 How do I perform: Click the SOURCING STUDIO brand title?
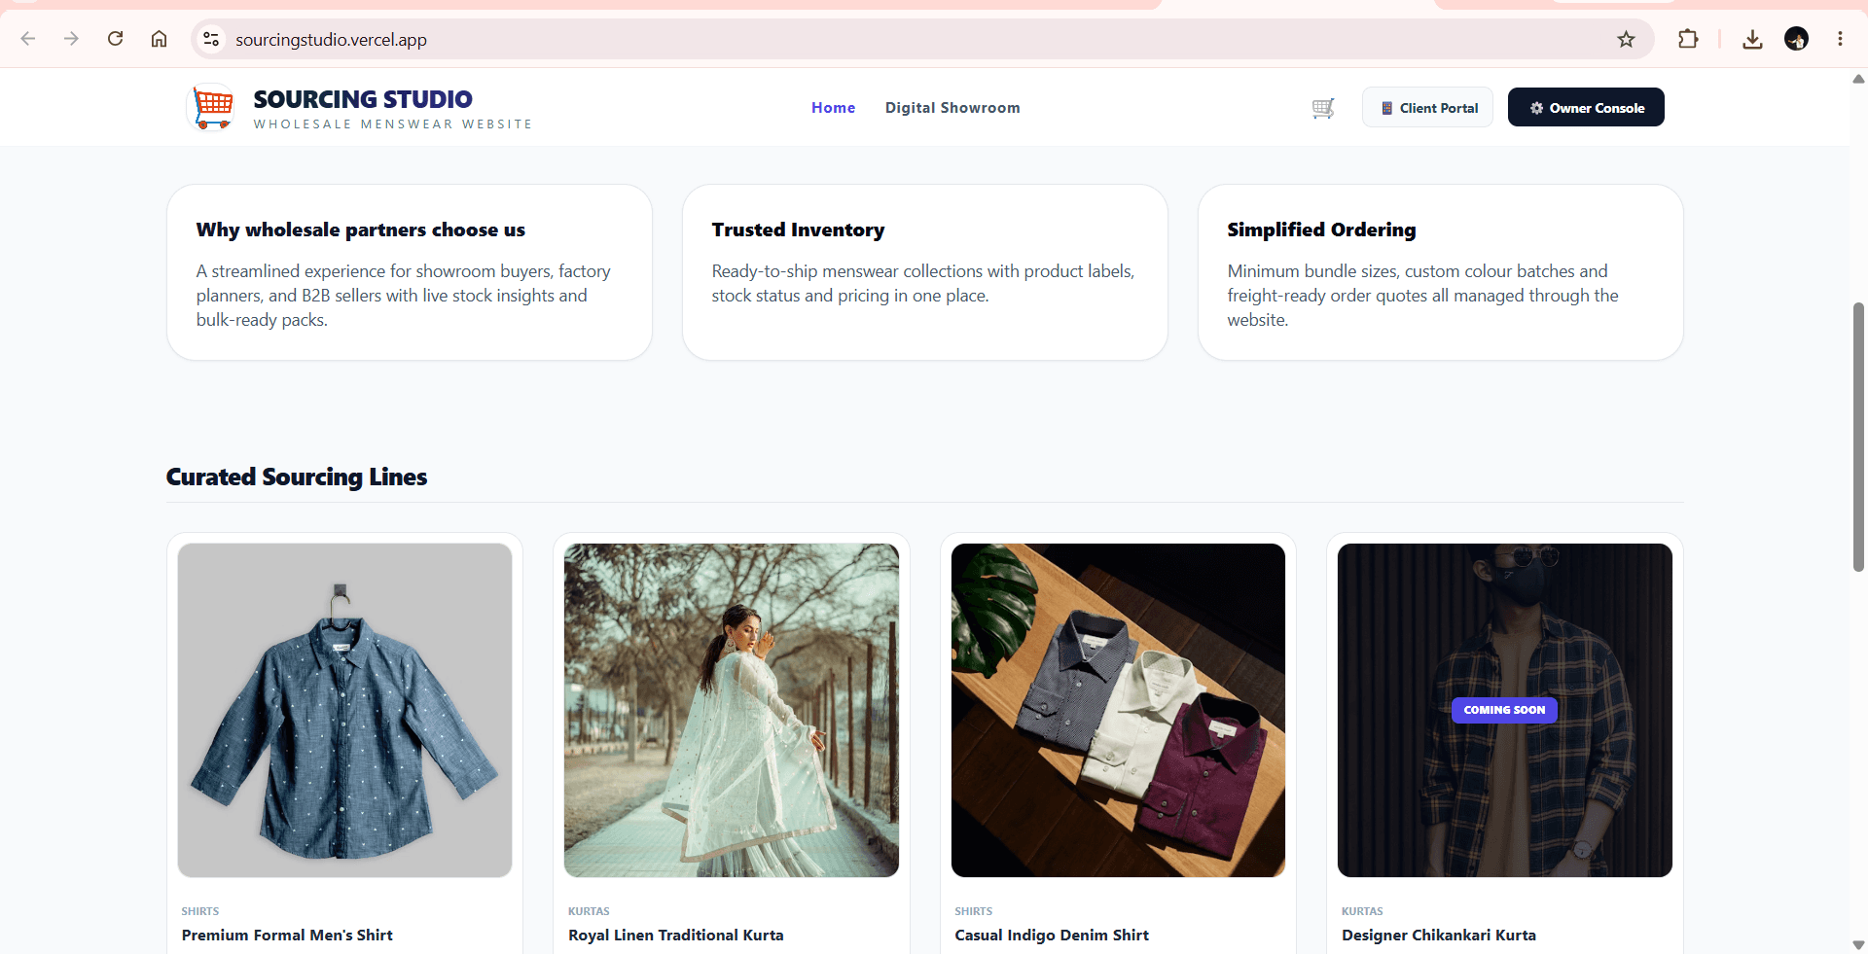(x=363, y=99)
